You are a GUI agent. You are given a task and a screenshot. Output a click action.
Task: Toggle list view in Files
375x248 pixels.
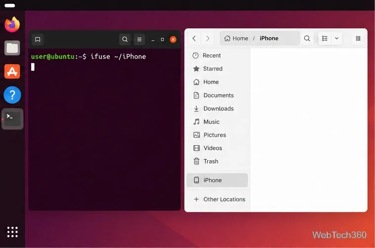coord(325,38)
